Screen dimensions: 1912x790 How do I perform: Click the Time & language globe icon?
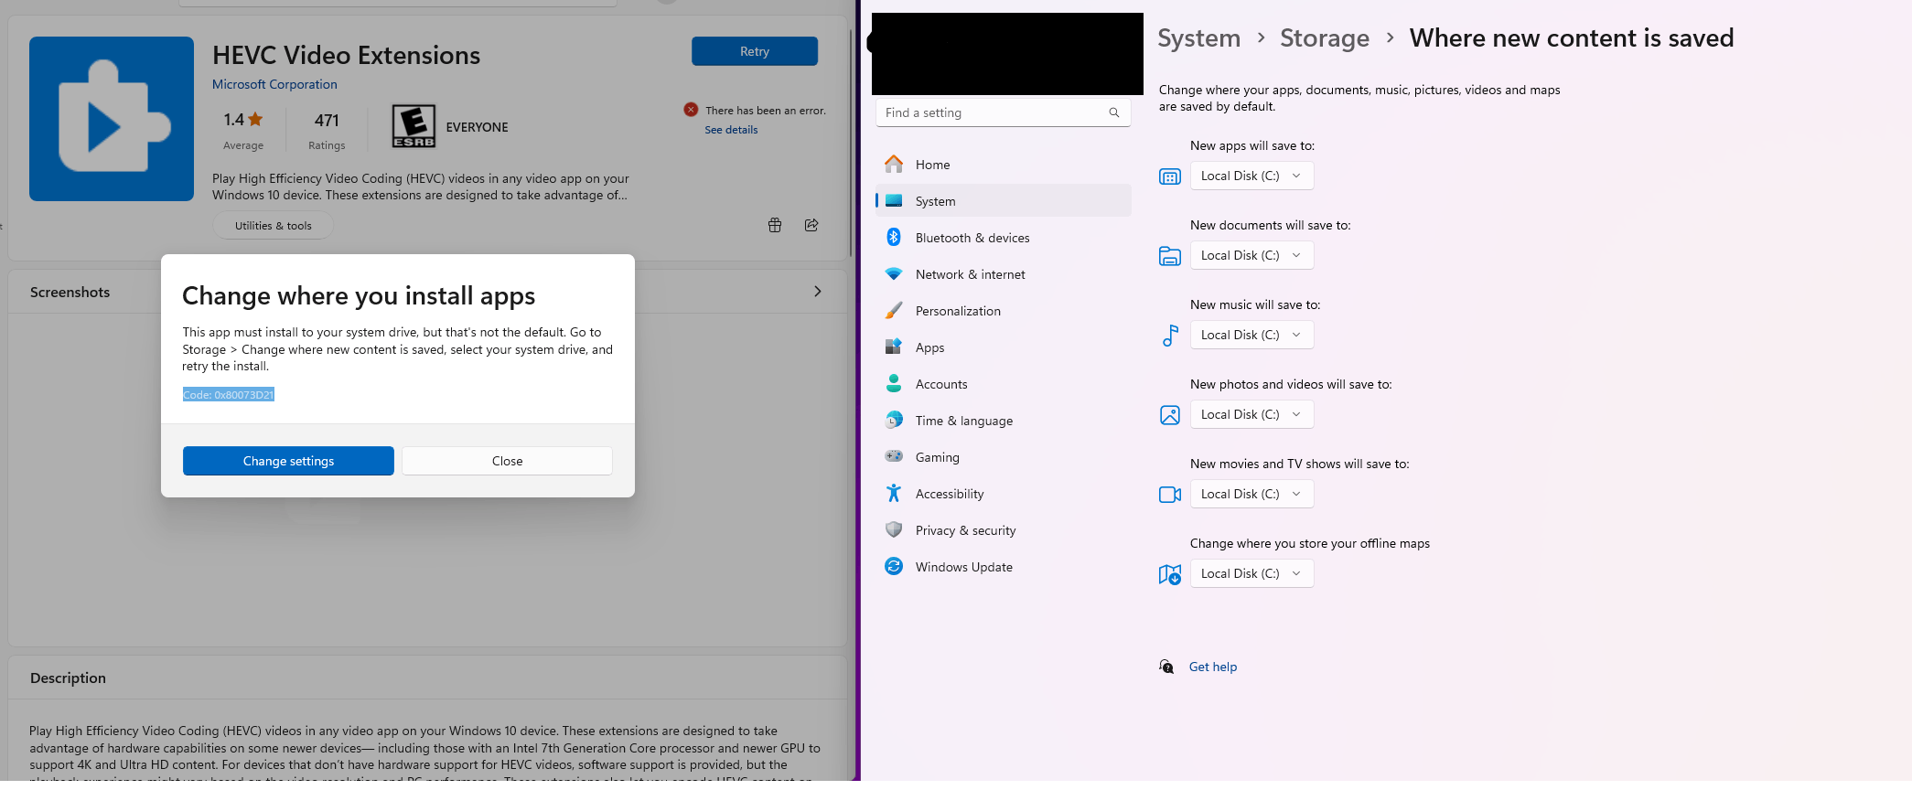pos(894,421)
